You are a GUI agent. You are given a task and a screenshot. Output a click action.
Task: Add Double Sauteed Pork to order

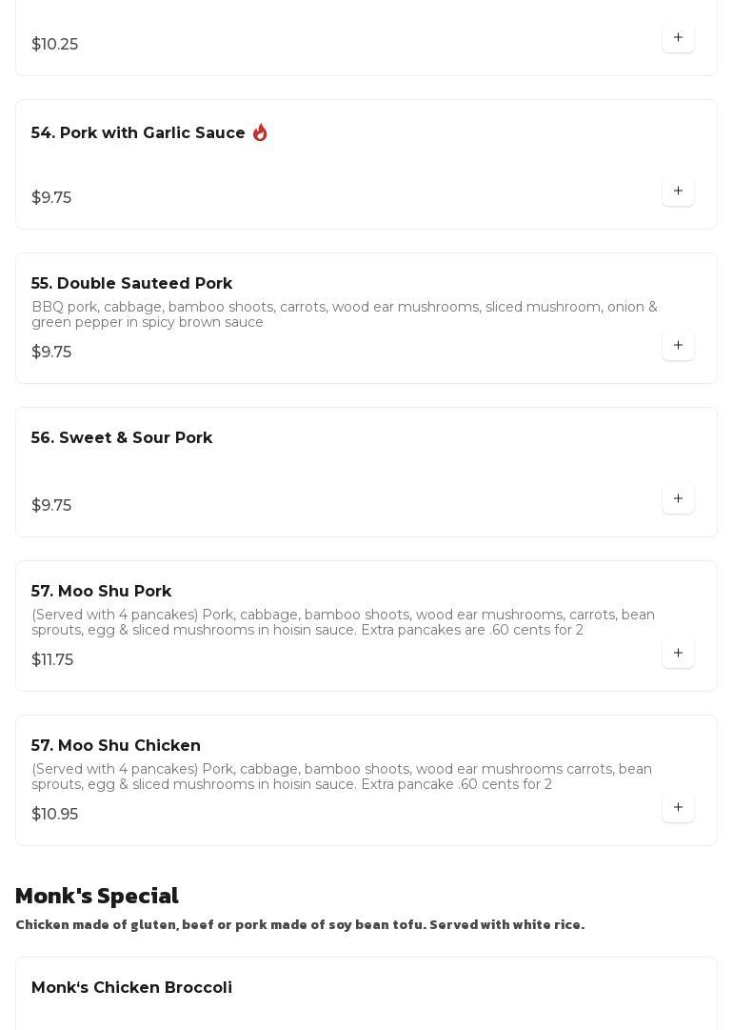click(678, 346)
